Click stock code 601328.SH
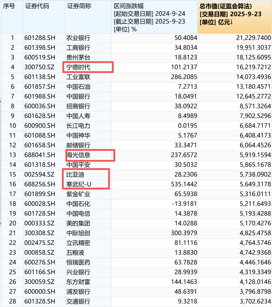The image size is (272, 307). coord(40,301)
